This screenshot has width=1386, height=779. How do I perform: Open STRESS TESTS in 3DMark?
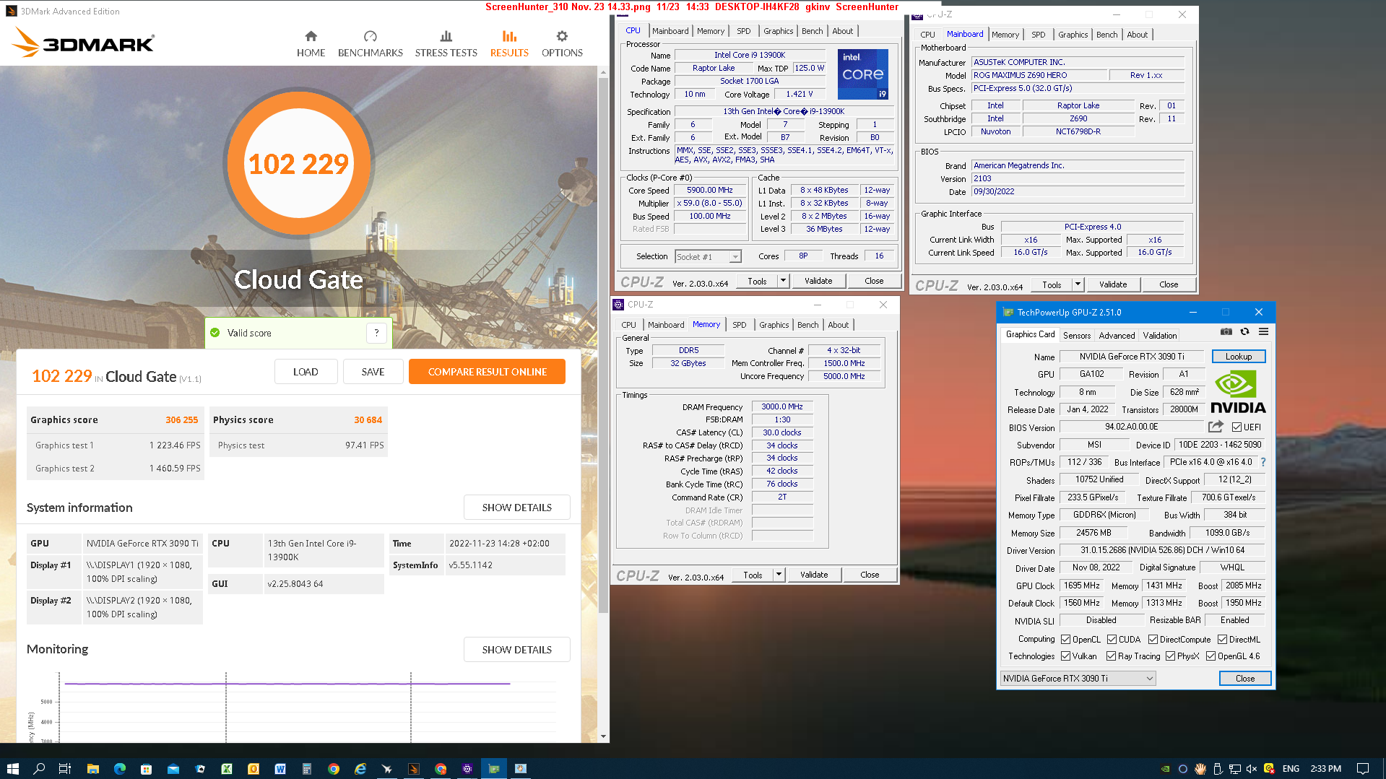(446, 44)
